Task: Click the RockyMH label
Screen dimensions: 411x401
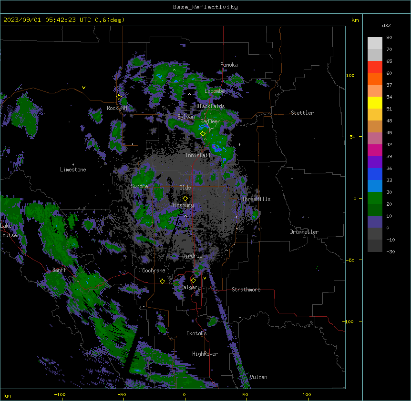Action: click(x=117, y=108)
